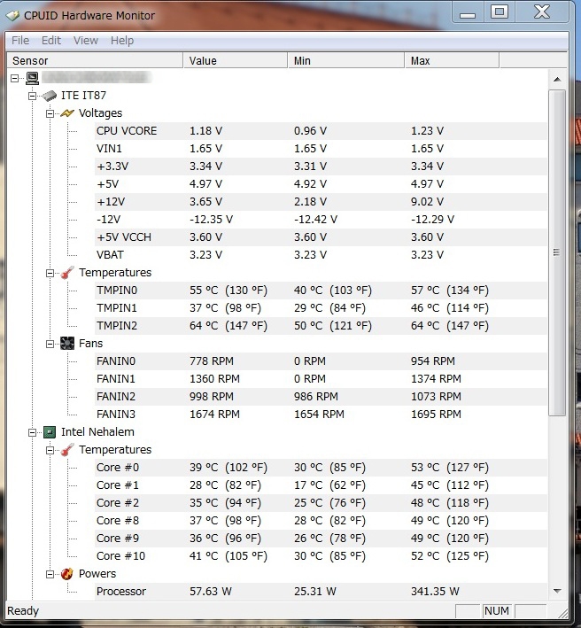The image size is (581, 628).
Task: Select the Core #9 row
Action: click(x=321, y=539)
